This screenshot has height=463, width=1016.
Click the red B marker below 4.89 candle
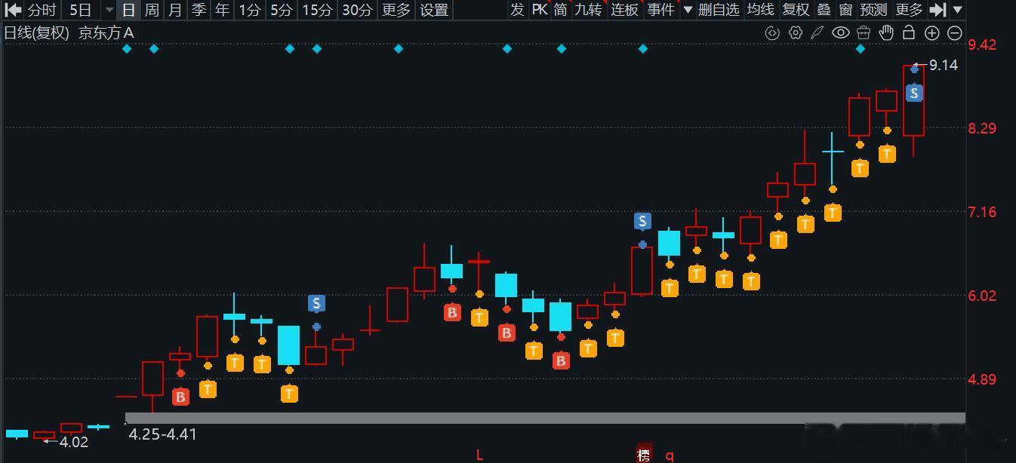coord(180,397)
